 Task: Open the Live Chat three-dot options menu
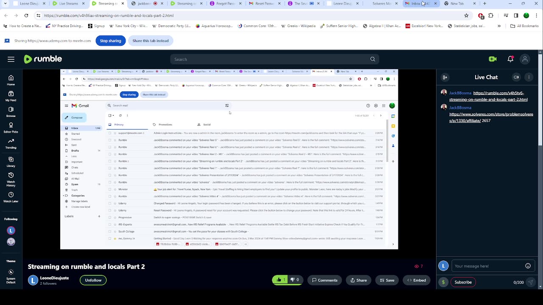click(x=529, y=77)
